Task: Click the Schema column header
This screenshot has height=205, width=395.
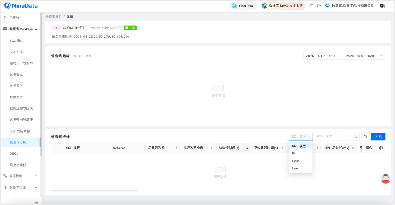Action: point(119,148)
